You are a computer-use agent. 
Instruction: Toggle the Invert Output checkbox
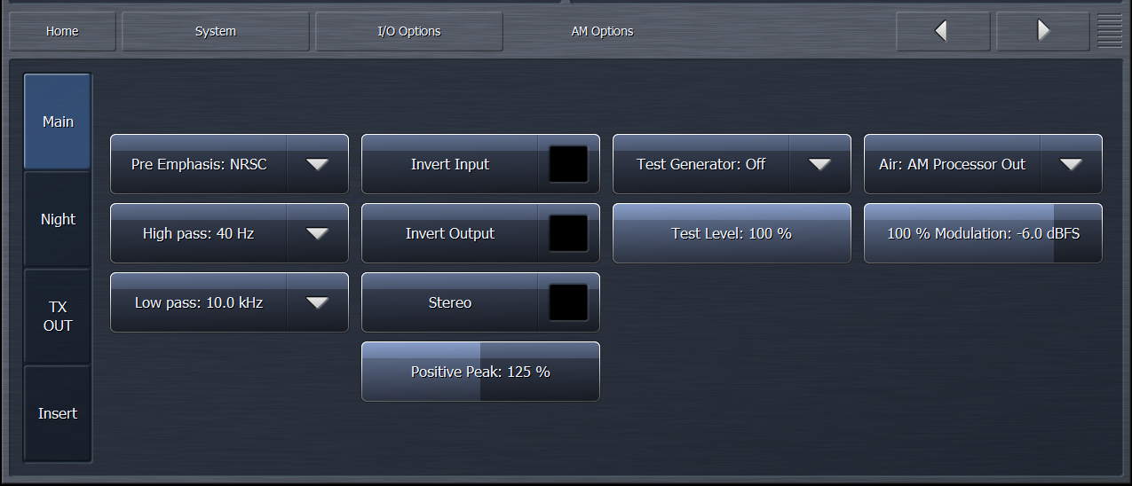click(x=568, y=233)
